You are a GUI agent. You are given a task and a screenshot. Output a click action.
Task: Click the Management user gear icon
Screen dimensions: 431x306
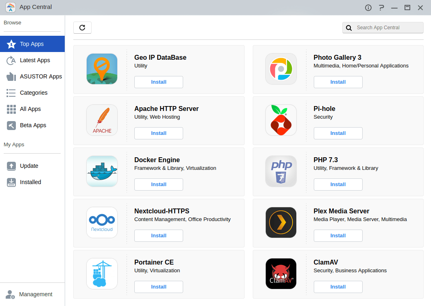[x=10, y=295]
